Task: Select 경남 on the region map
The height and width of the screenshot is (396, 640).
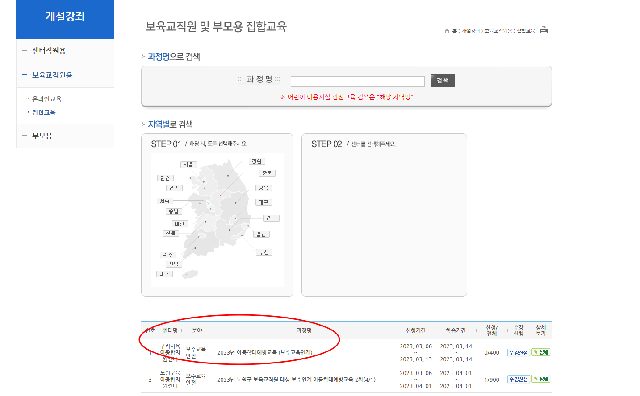Action: point(271,218)
